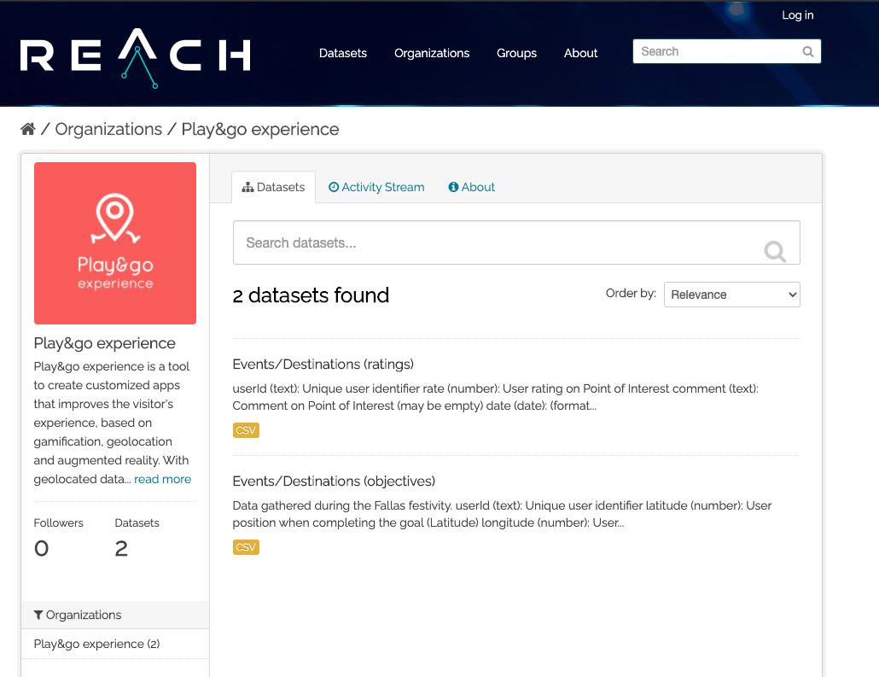The height and width of the screenshot is (677, 879).
Task: Click the magnifier icon in the dataset search bar
Action: click(x=774, y=252)
